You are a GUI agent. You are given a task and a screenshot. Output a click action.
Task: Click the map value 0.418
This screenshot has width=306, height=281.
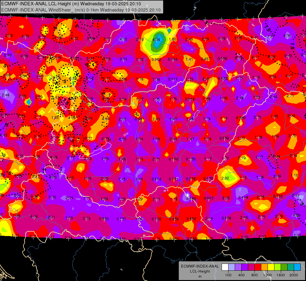tap(243, 198)
